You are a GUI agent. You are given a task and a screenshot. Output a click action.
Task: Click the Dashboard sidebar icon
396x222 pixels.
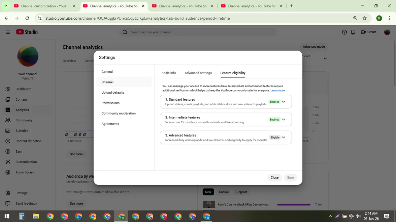click(x=8, y=89)
